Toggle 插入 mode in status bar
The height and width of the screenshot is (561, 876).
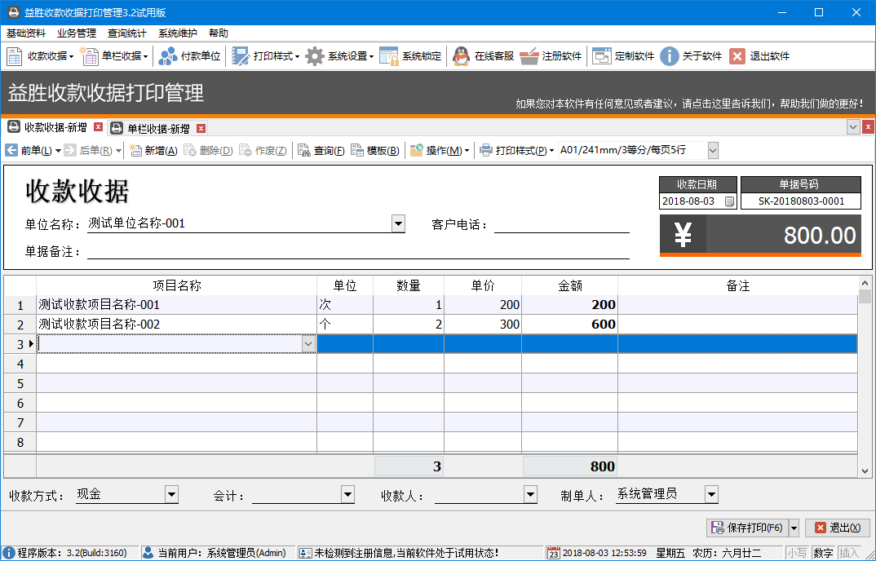[x=852, y=552]
